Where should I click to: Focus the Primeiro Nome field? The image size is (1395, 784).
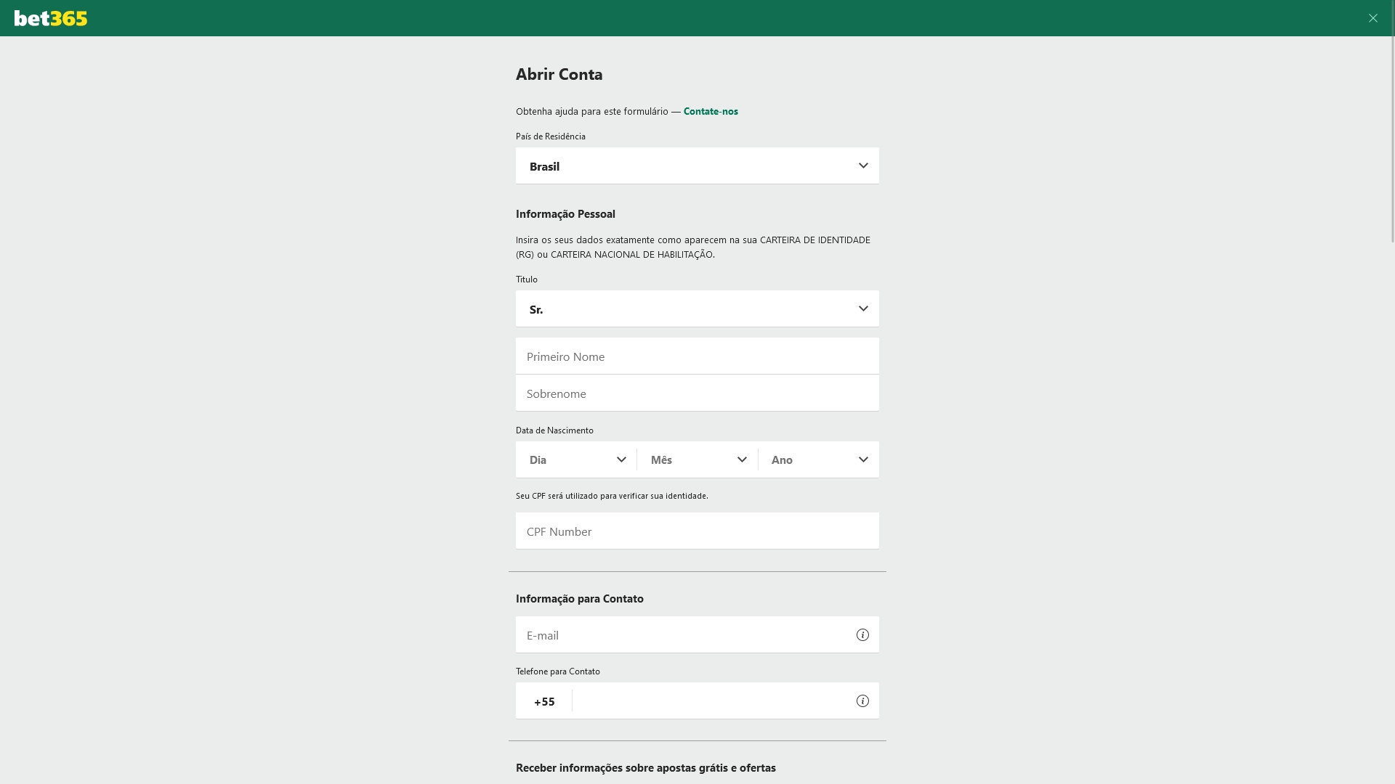[697, 356]
